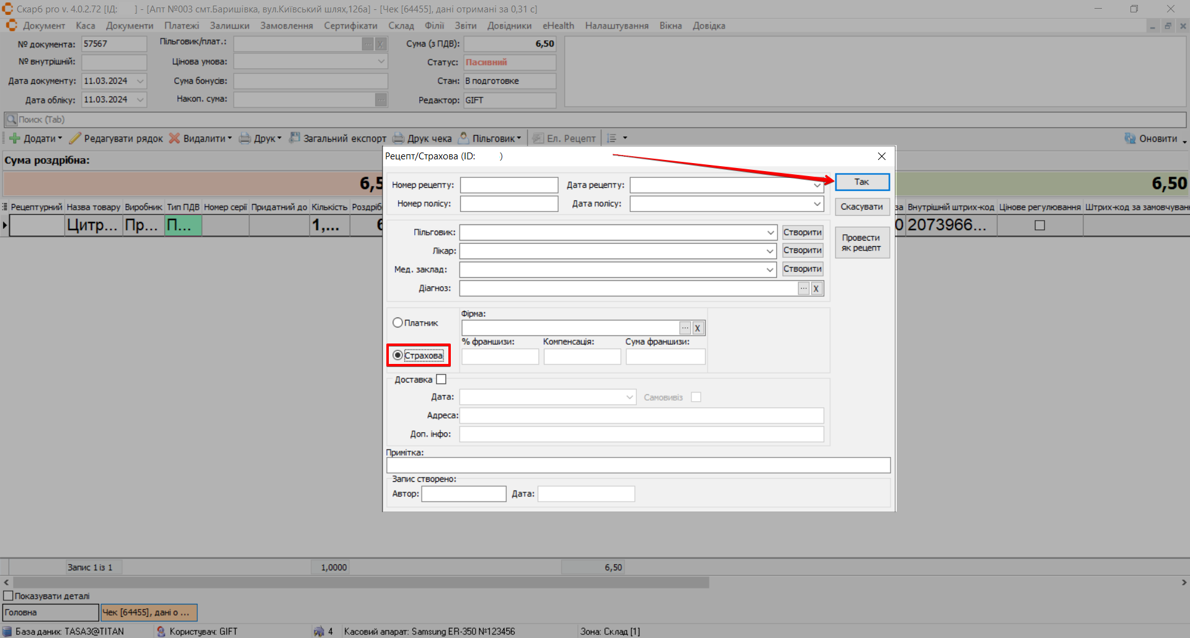Click the red X Видалити icon
This screenshot has height=638, width=1190.
click(175, 138)
